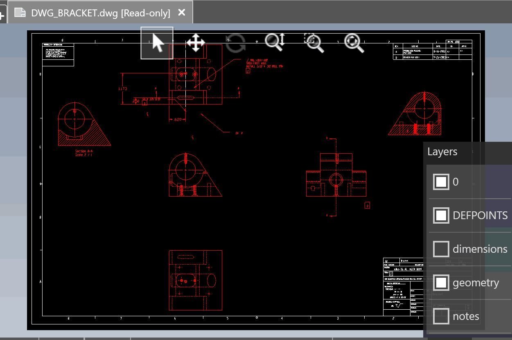Choose the dynamic zoom in/out tool
Image resolution: width=512 pixels, height=340 pixels.
pos(275,42)
